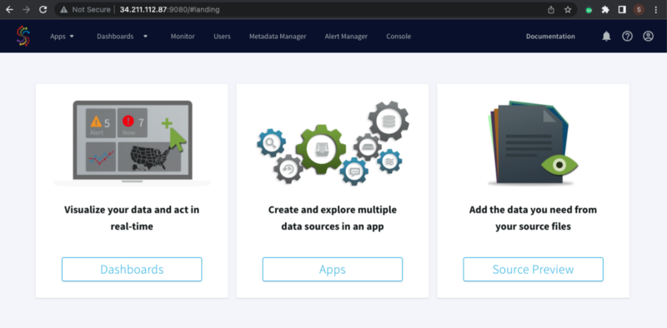Open the help question mark icon
The image size is (667, 328).
coord(628,37)
